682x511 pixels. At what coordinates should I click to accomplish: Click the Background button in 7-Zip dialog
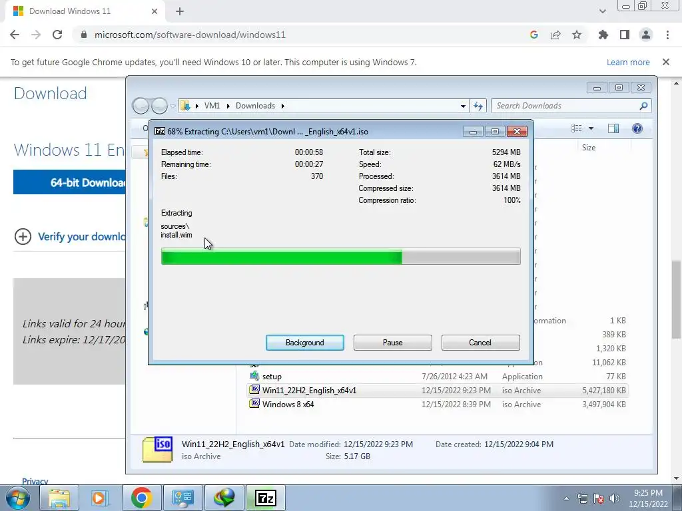[x=304, y=343]
